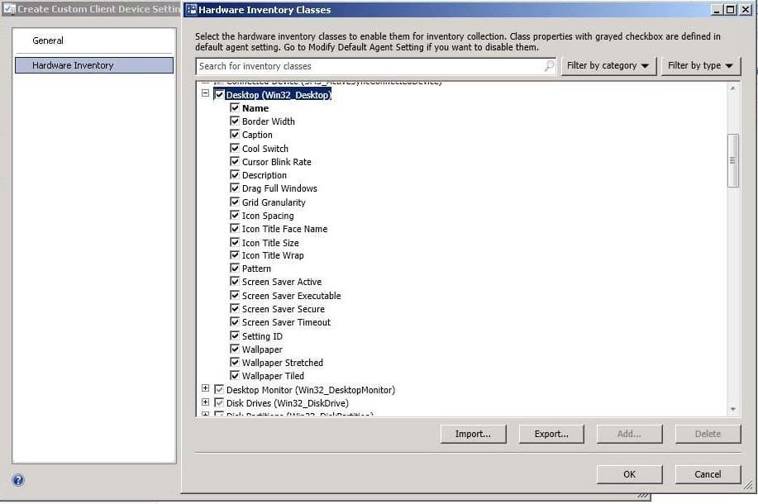Click the Export... button

click(x=551, y=434)
